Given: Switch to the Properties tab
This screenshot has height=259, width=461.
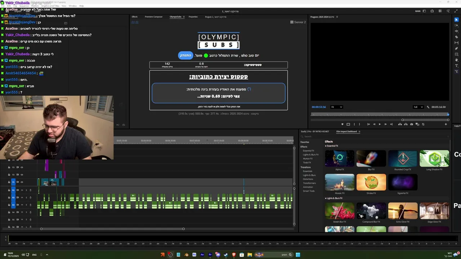Looking at the screenshot, I should (193, 17).
